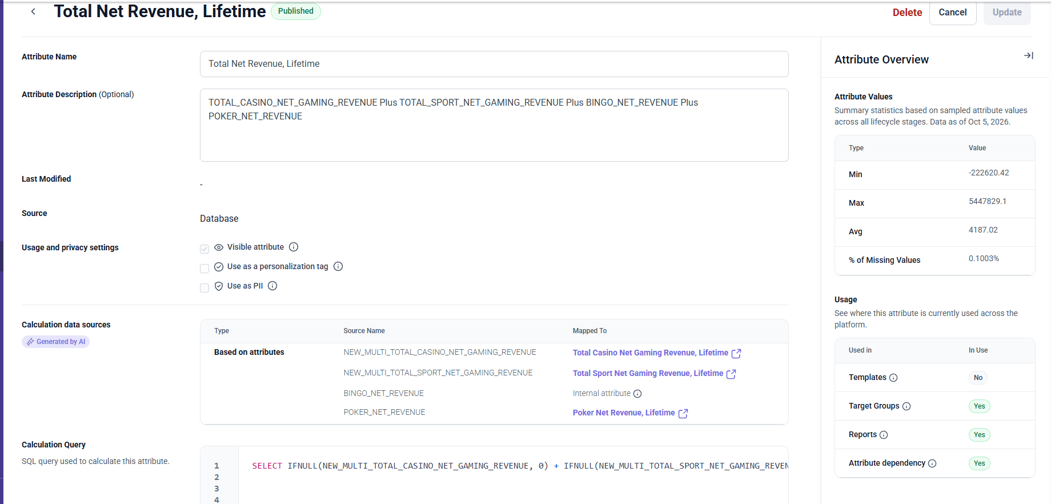Click the Yes badge for Reports

click(x=980, y=435)
